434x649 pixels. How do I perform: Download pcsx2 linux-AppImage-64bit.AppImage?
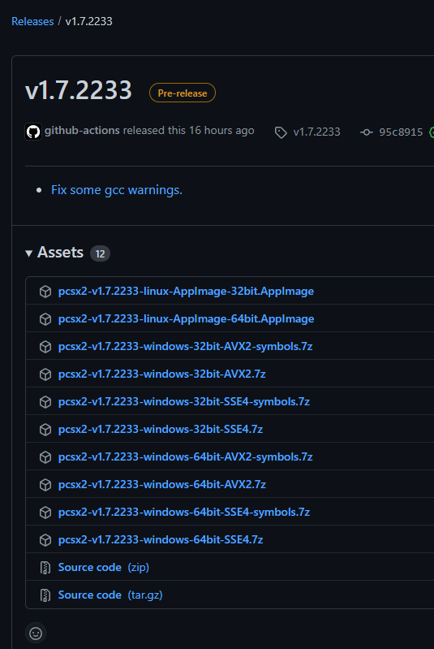click(186, 318)
